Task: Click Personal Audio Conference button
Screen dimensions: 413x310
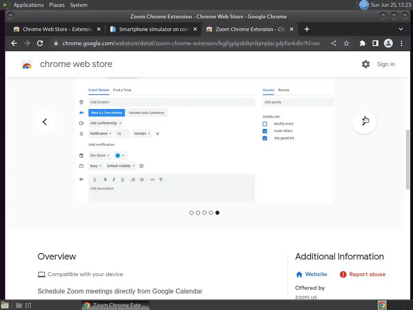Action: (x=146, y=113)
